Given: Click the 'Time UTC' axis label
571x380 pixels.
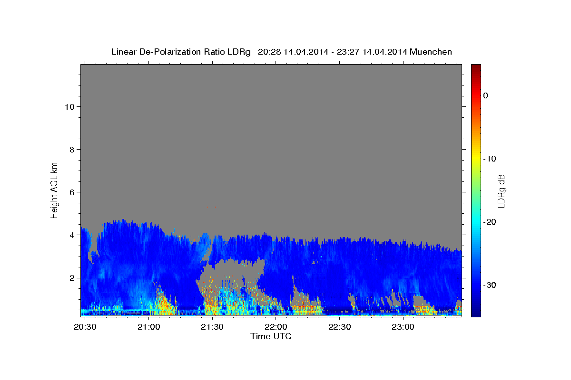Looking at the screenshot, I should tap(271, 336).
